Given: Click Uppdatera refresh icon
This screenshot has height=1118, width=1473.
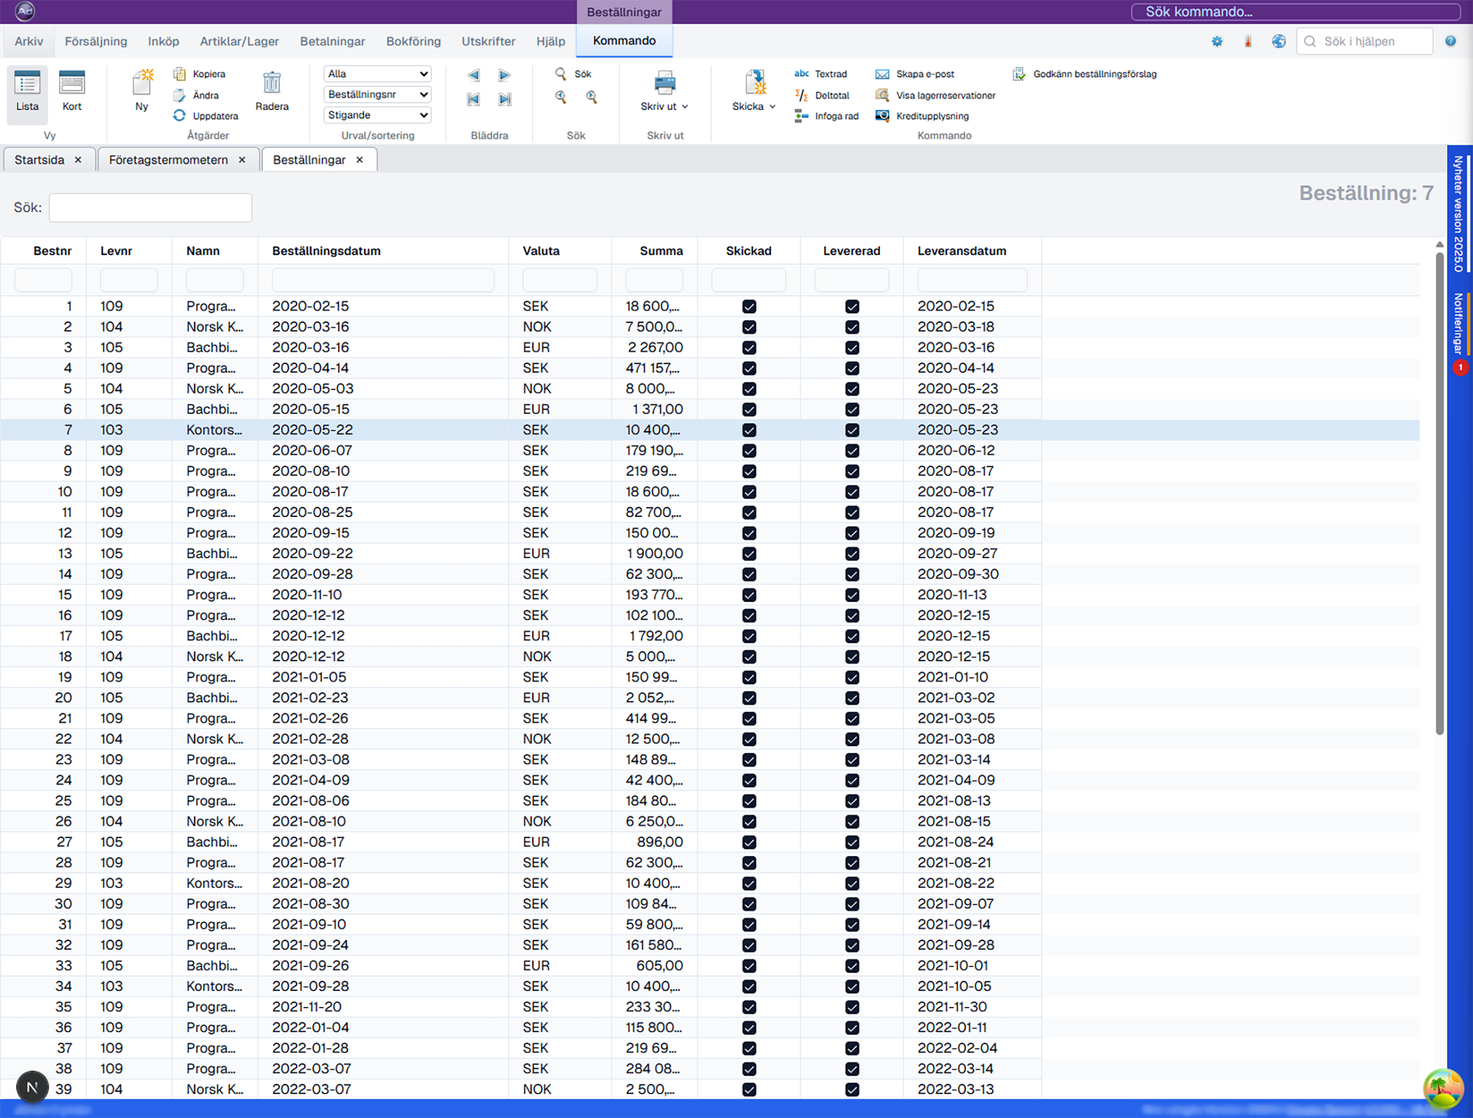Looking at the screenshot, I should (x=179, y=116).
